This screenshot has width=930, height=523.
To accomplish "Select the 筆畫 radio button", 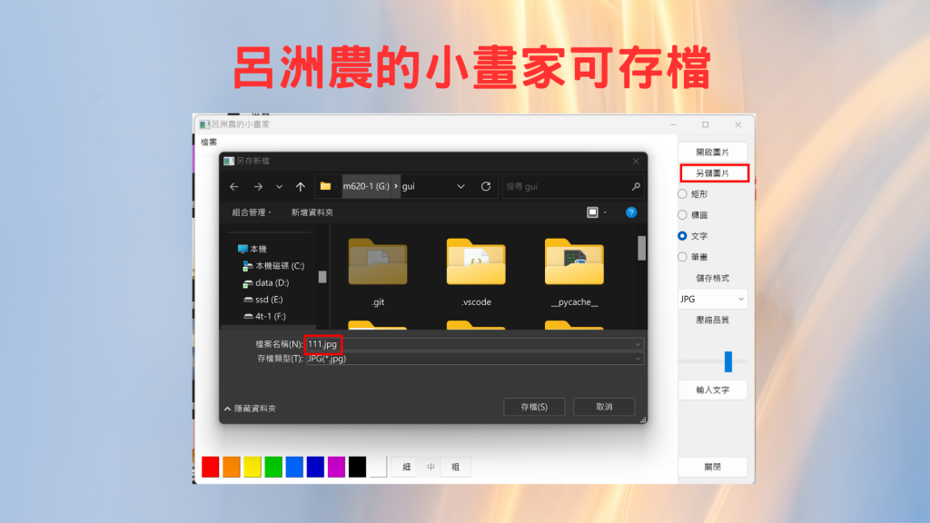I will [682, 257].
